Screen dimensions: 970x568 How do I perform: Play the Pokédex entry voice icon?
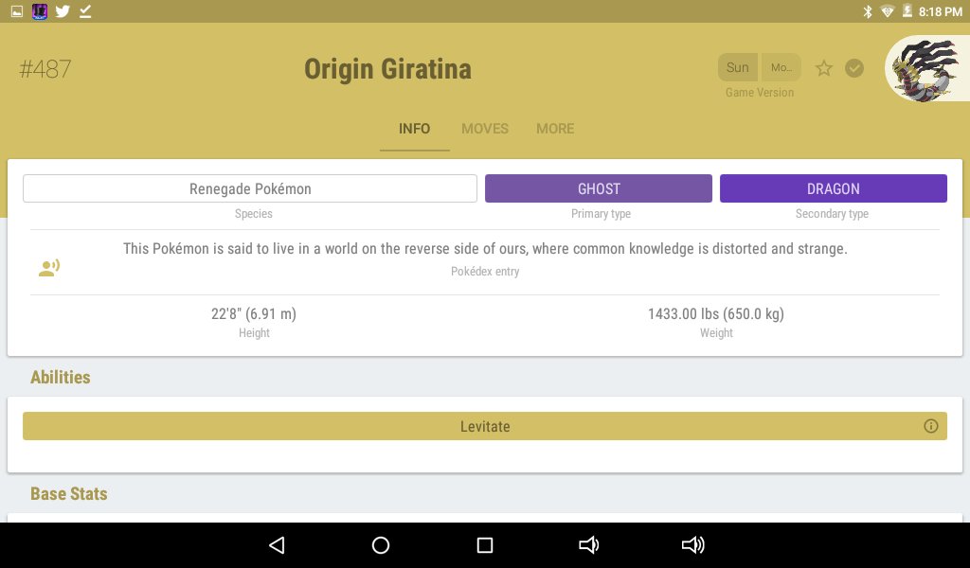[49, 268]
